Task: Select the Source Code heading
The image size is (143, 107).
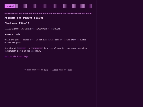Action: (12, 34)
